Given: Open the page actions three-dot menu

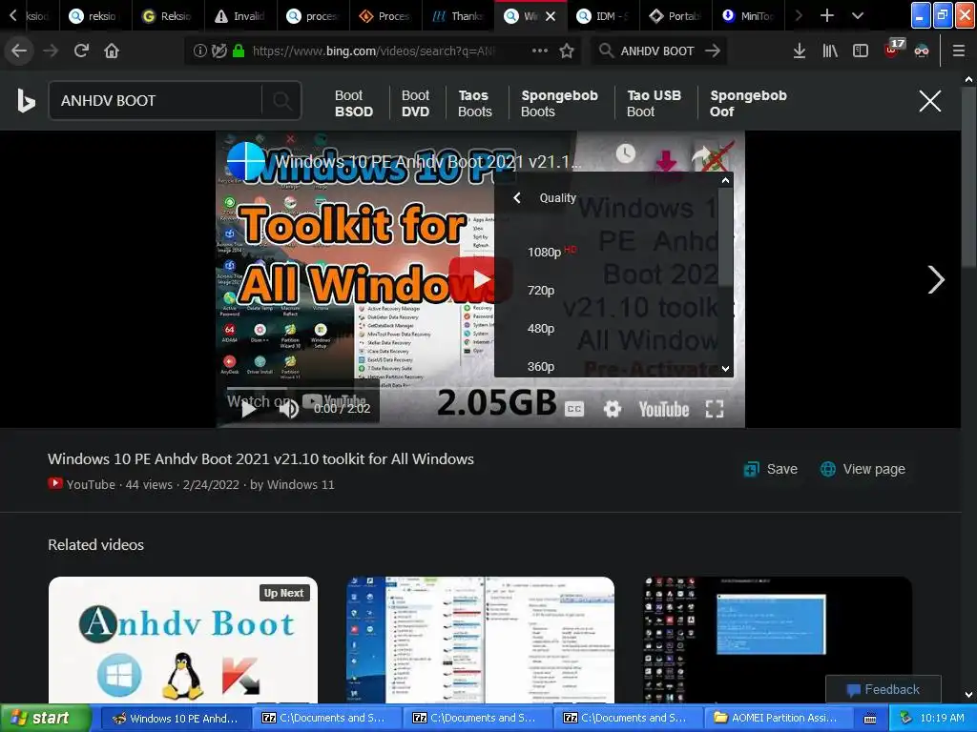Looking at the screenshot, I should pyautogui.click(x=540, y=51).
